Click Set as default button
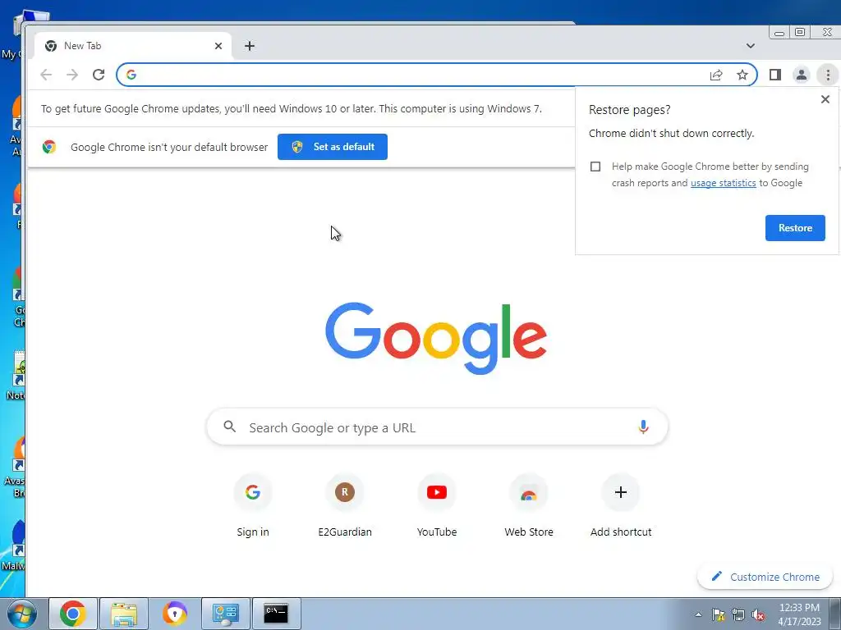The height and width of the screenshot is (630, 841). click(333, 147)
